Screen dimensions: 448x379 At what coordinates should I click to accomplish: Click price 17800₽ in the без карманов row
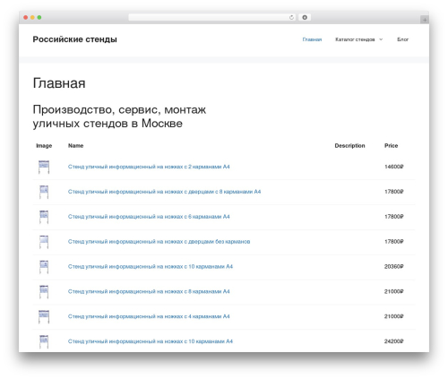pos(394,241)
